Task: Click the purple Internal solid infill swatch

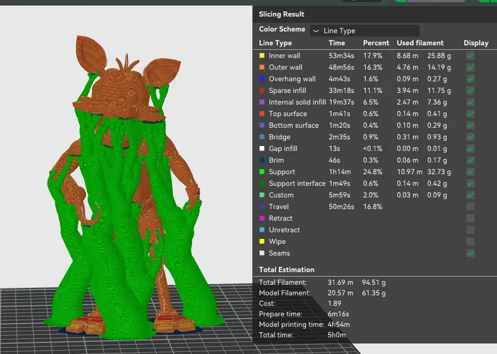Action: [262, 102]
